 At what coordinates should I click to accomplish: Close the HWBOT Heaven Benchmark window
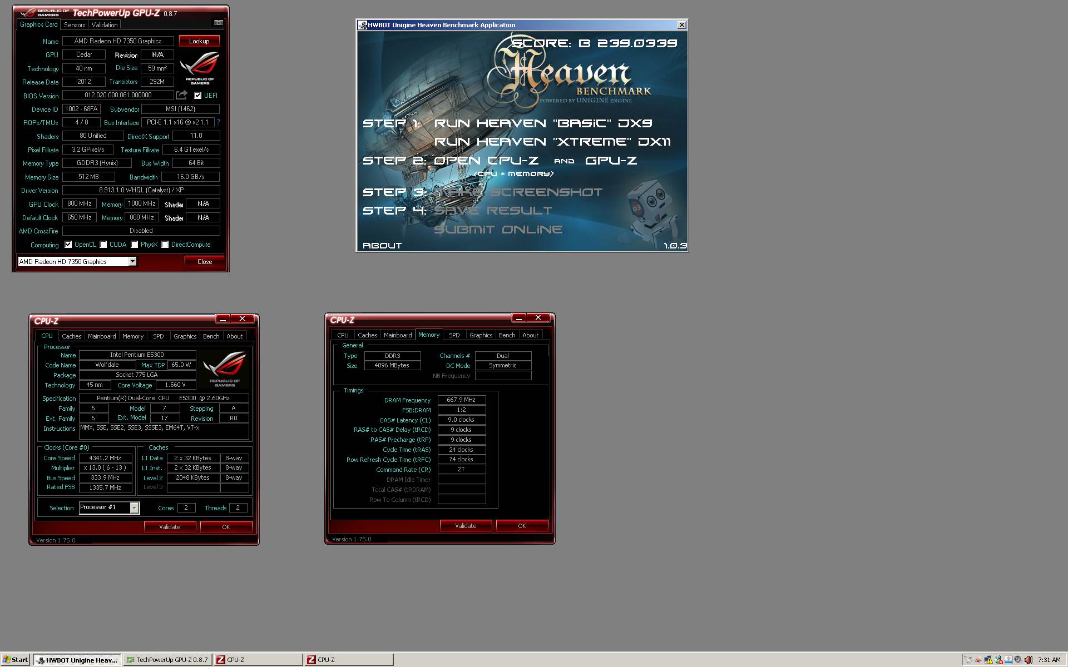tap(681, 25)
